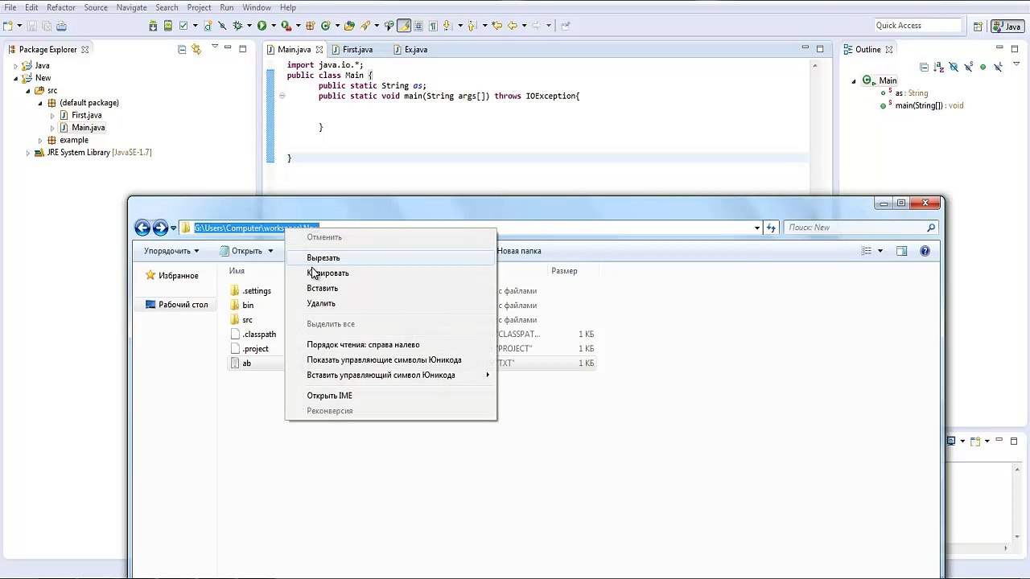
Task: Collapse the New project tree node
Action: (15, 78)
